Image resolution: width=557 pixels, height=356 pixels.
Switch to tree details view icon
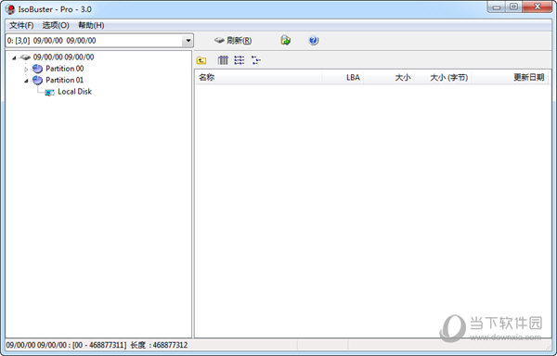coord(256,60)
